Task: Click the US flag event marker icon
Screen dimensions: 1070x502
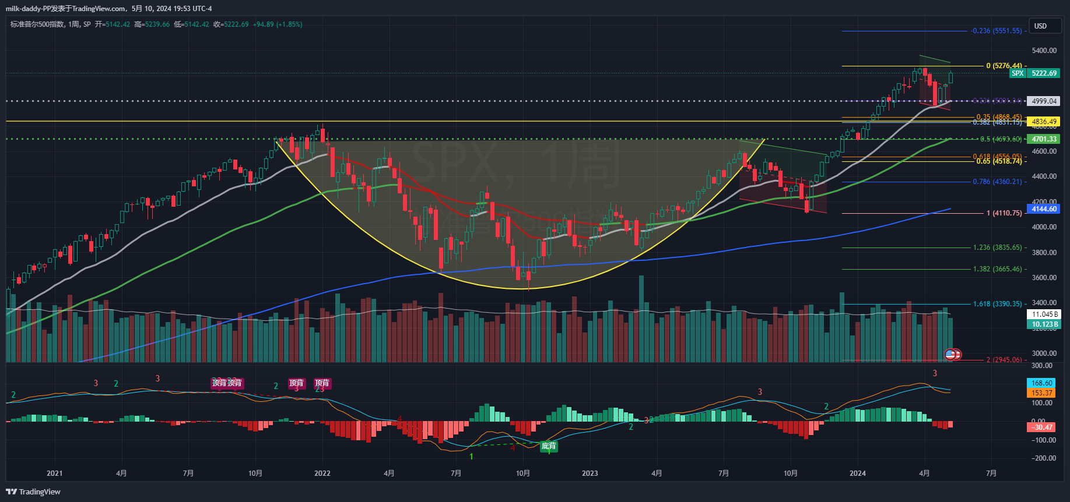Action: (x=951, y=354)
